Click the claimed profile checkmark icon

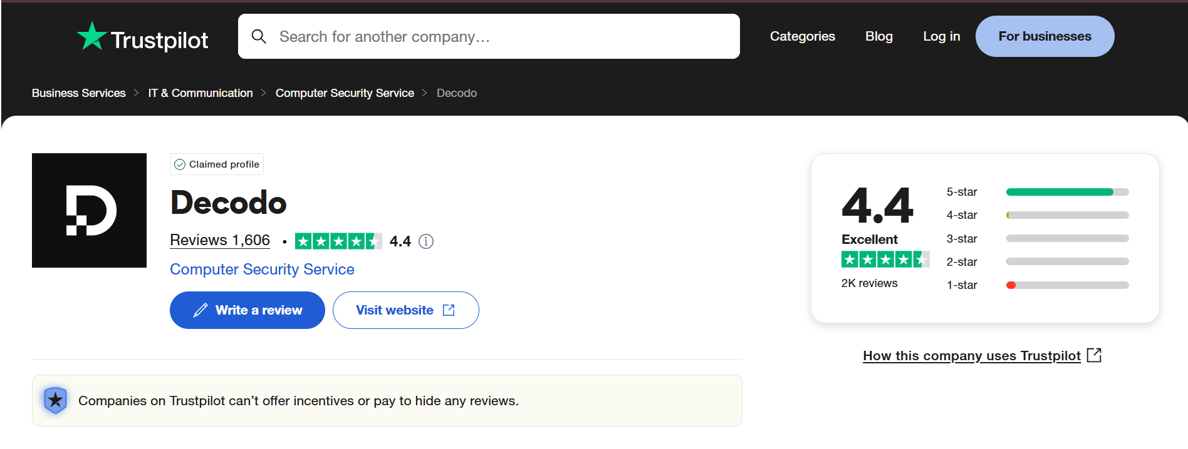[180, 164]
